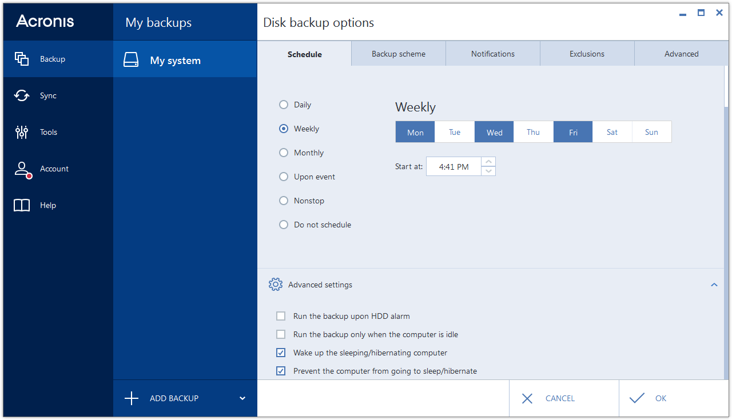
Task: Increase the start time with up arrow
Action: (488, 162)
